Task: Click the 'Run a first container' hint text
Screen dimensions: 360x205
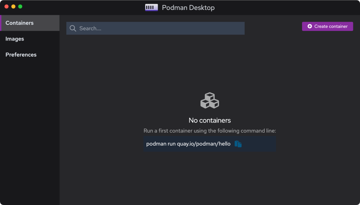Action: [210, 131]
